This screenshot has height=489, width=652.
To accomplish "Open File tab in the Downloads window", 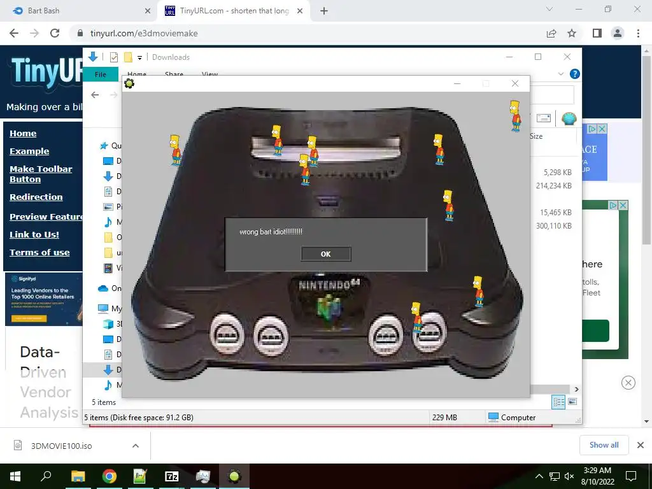I will coord(100,74).
